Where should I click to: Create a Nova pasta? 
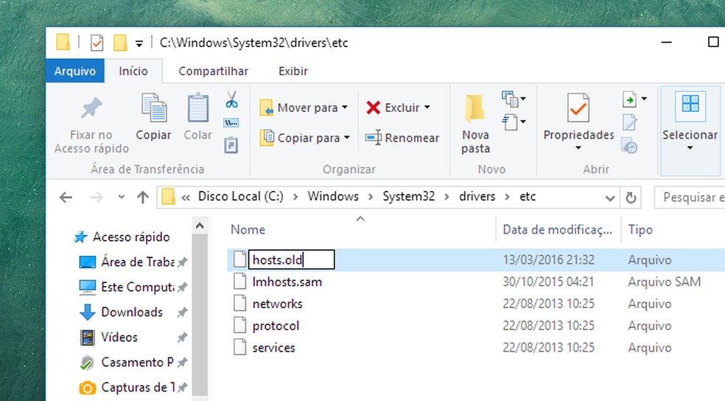coord(475,124)
